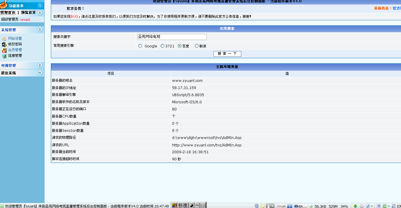Click the 56.3KB status bar value
401x208 pixels.
tap(320, 206)
